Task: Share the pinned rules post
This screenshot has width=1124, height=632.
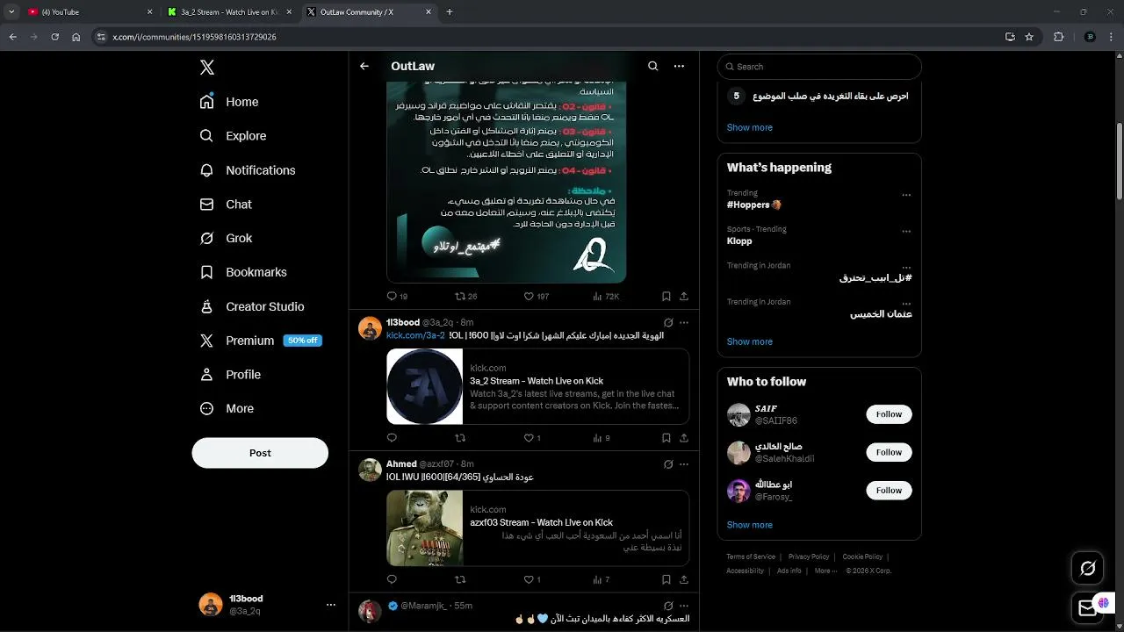Action: point(684,297)
